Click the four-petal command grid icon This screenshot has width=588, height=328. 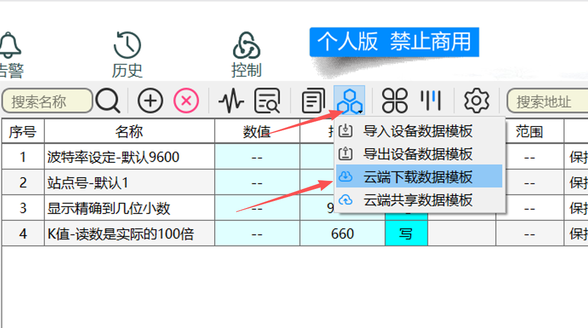tap(395, 100)
